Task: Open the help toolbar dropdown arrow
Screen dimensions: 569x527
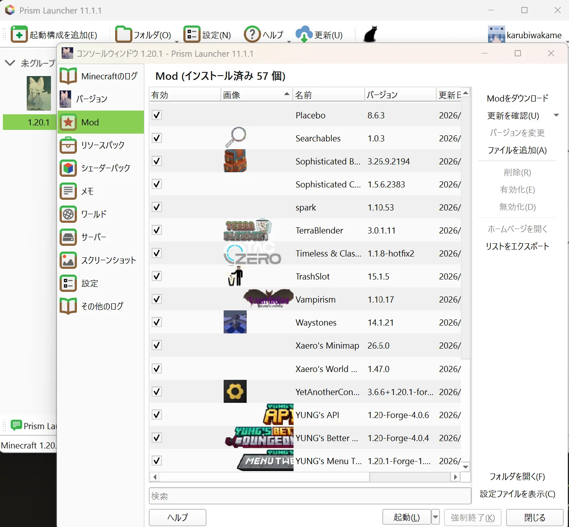Action: 289,42
